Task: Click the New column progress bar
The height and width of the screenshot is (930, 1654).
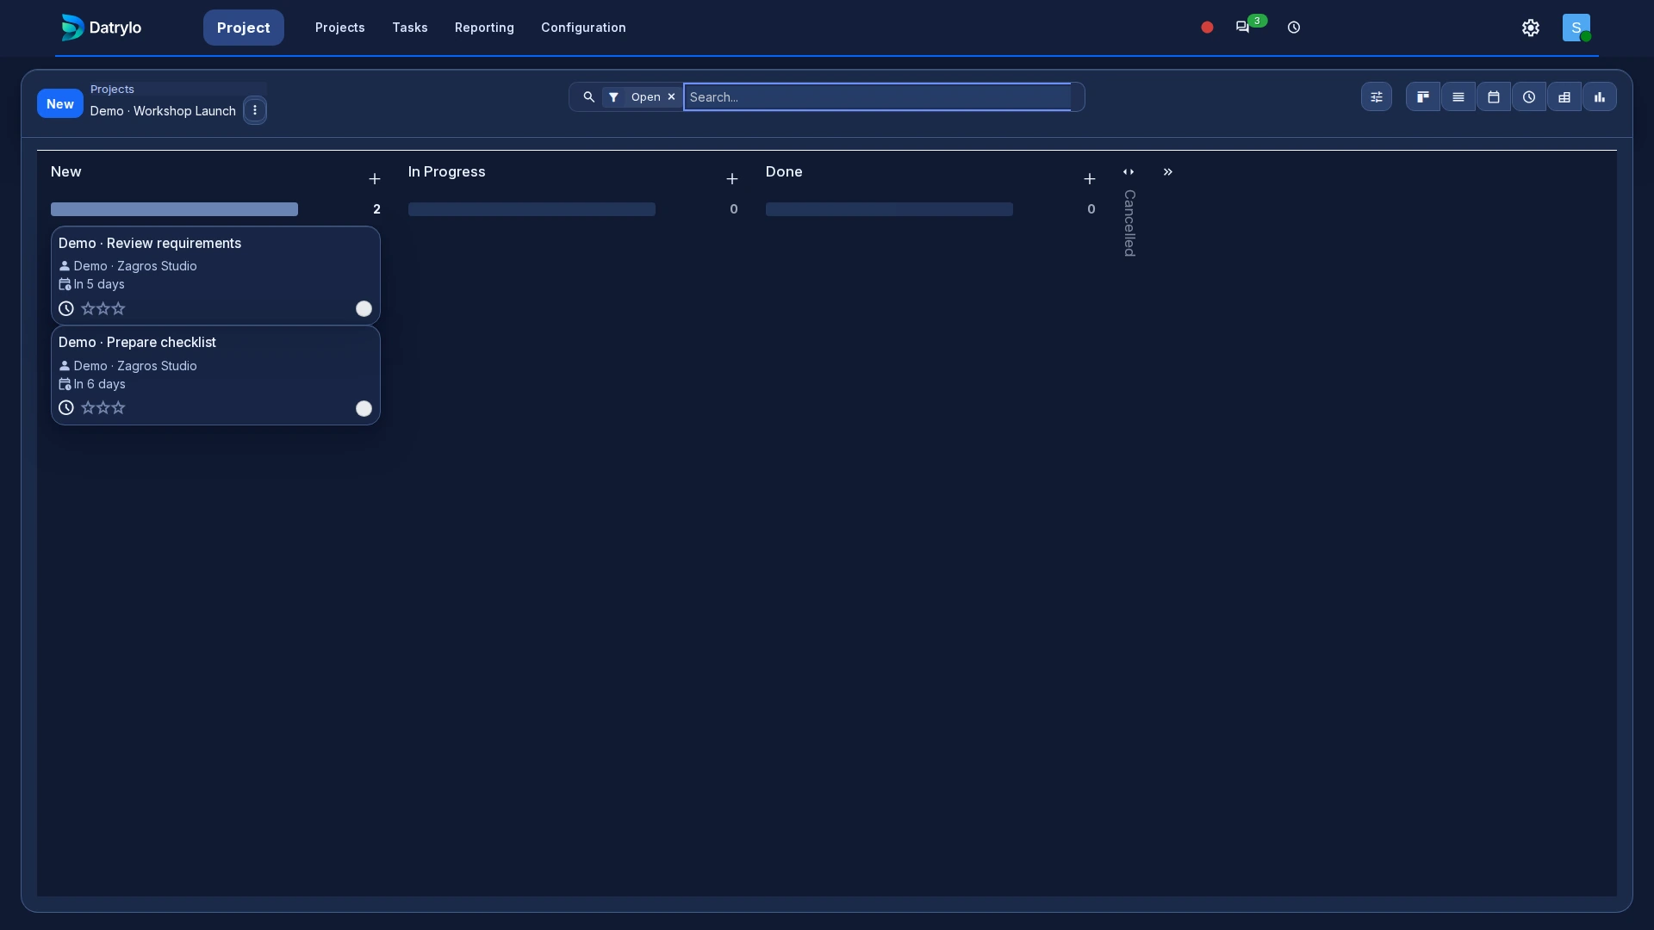Action: (x=174, y=209)
